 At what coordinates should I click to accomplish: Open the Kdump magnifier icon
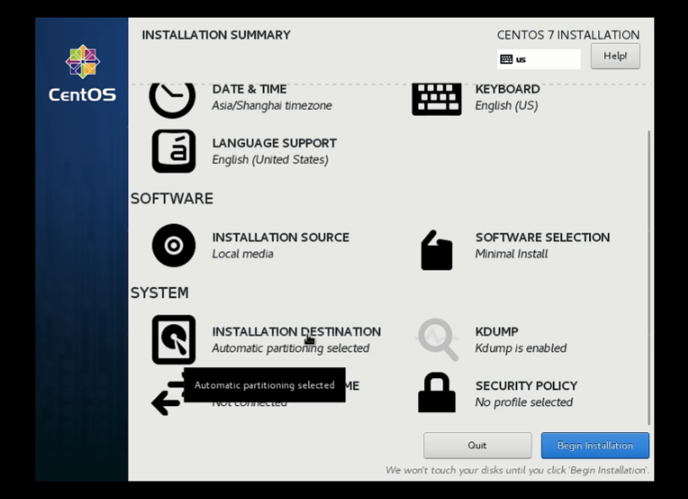tap(438, 339)
